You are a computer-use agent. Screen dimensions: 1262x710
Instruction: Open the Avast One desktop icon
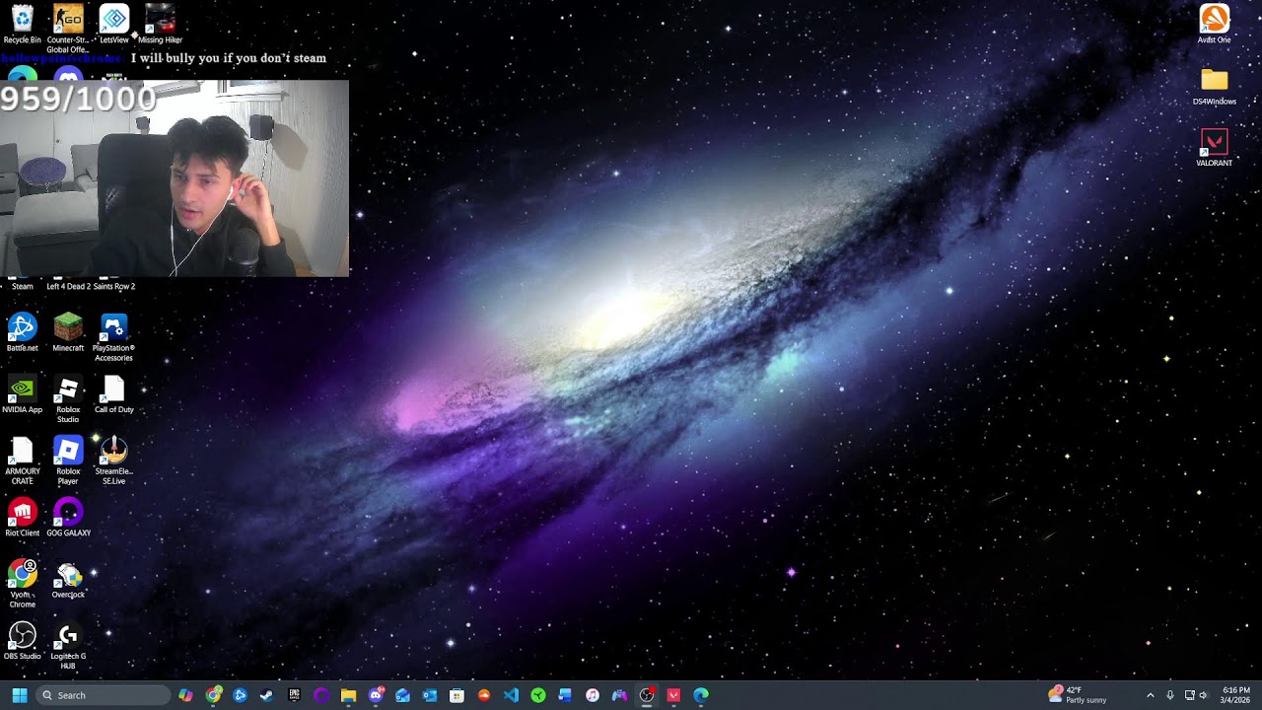(x=1215, y=25)
